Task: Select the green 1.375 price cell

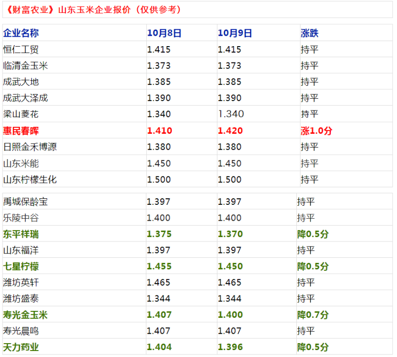Action: click(x=159, y=234)
